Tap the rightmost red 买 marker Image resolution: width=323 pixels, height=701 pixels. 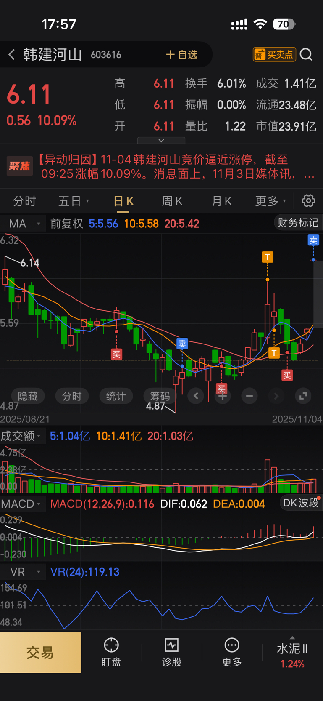click(x=287, y=375)
